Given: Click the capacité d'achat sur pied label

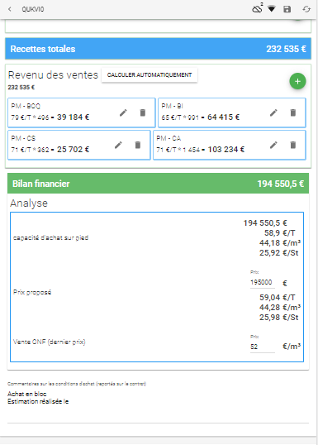Looking at the screenshot, I should [x=50, y=237].
